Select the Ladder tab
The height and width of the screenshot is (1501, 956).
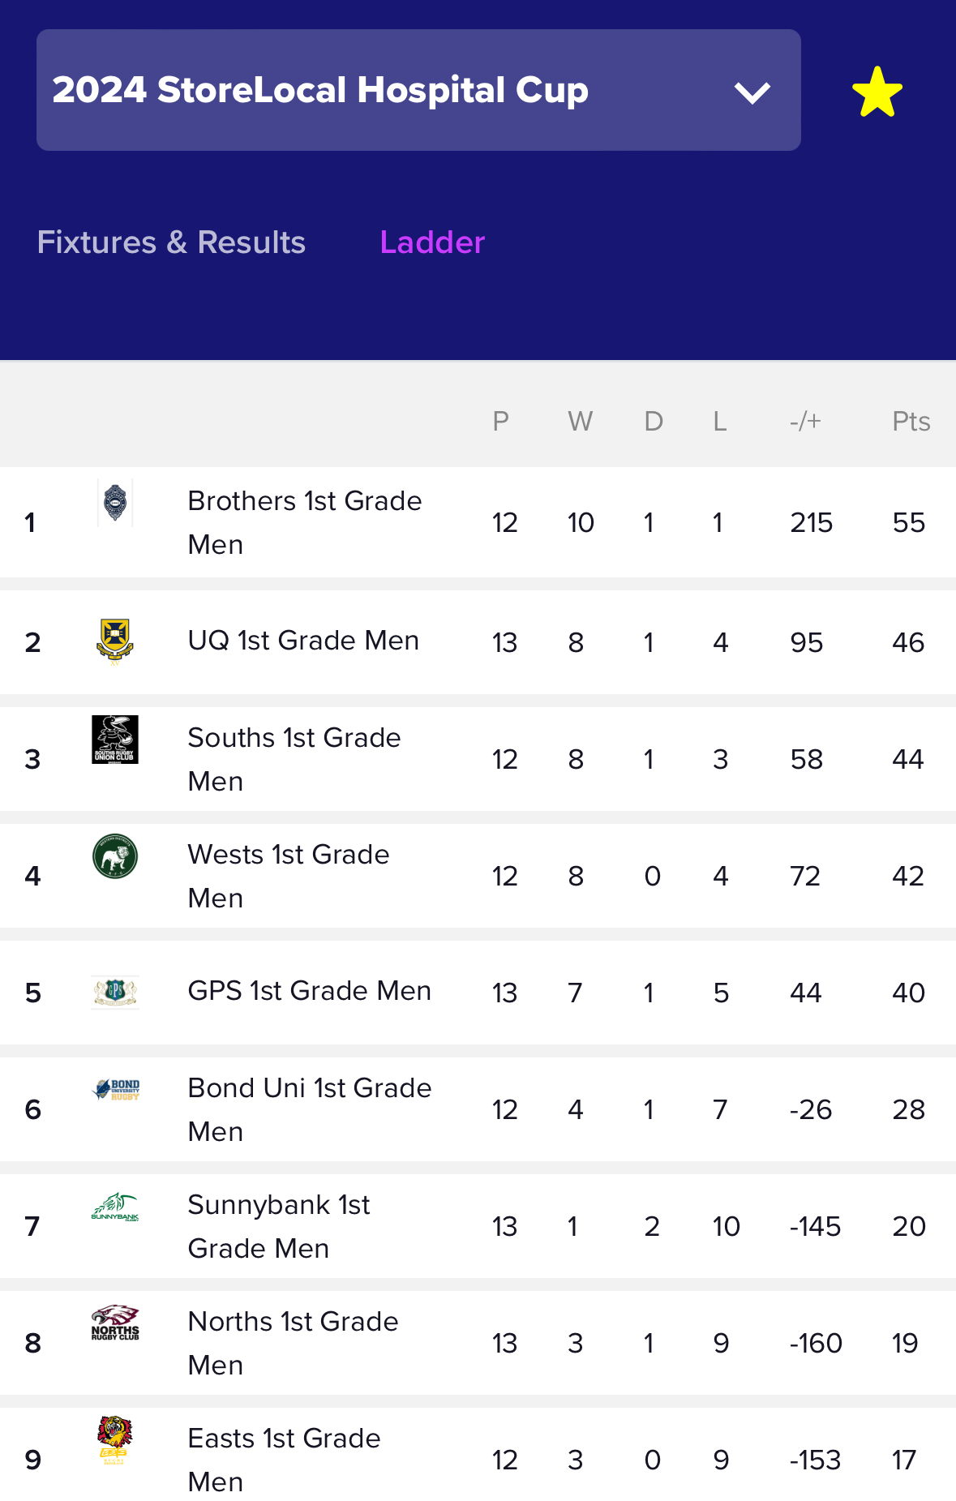[432, 242]
